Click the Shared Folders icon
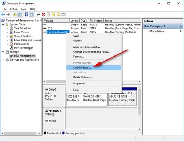Viewport: 184px width, 141px height. (11, 36)
